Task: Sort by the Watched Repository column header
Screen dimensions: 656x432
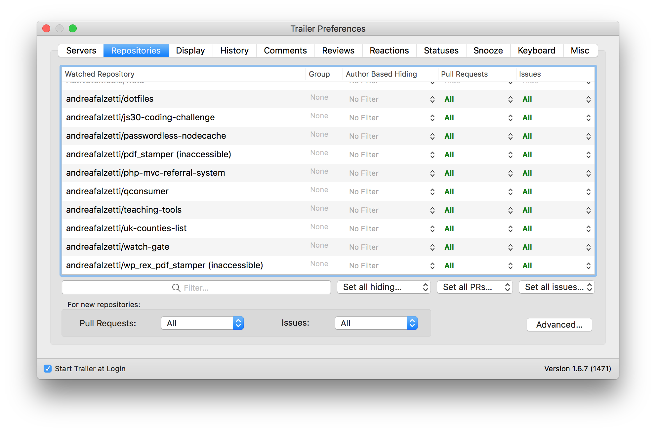Action: 184,74
